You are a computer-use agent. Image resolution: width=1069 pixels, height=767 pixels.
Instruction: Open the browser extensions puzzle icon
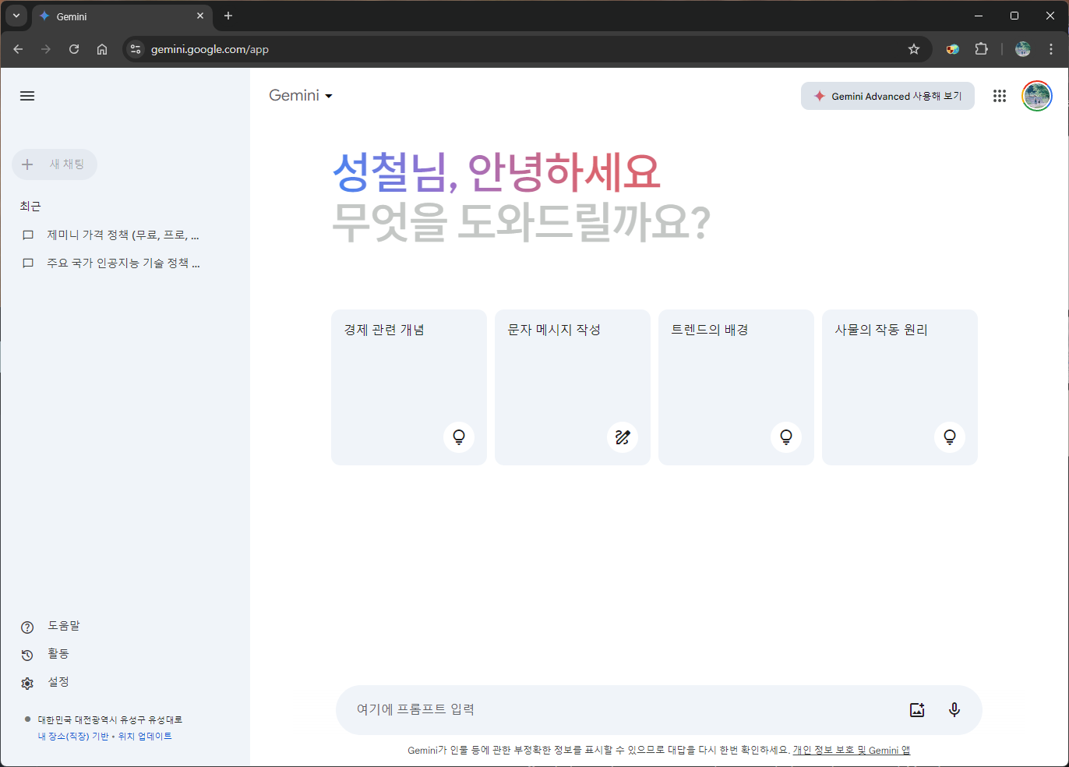pos(981,49)
